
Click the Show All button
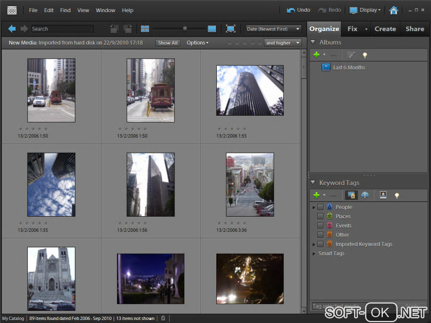pyautogui.click(x=168, y=43)
